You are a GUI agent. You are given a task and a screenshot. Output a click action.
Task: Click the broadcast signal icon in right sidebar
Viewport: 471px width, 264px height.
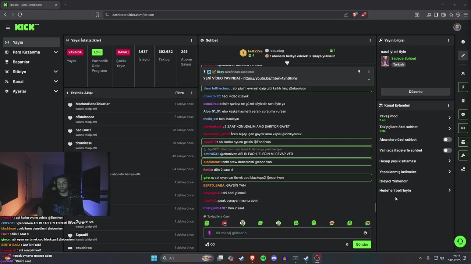click(x=463, y=128)
